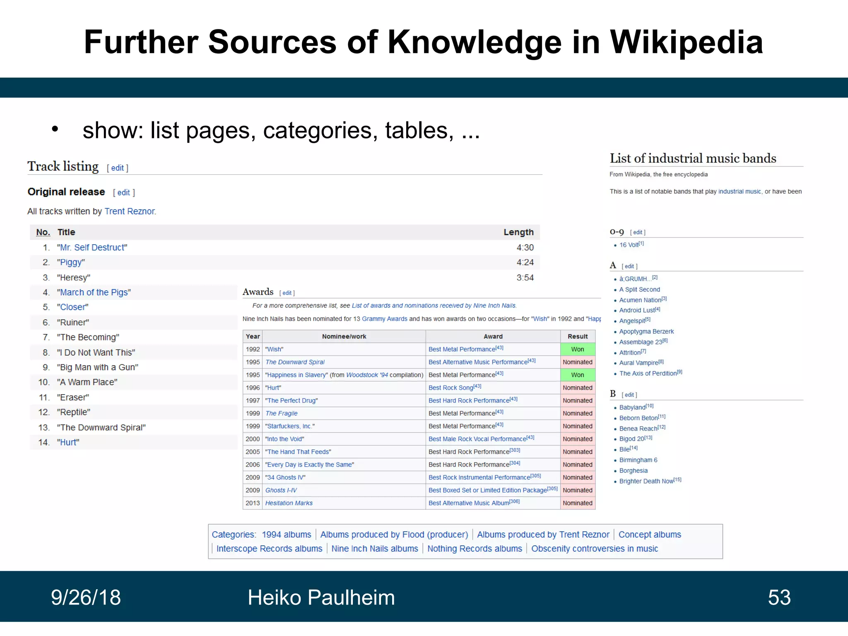Open the "Hurt" track 14 link
Image resolution: width=848 pixels, height=636 pixels.
click(68, 443)
